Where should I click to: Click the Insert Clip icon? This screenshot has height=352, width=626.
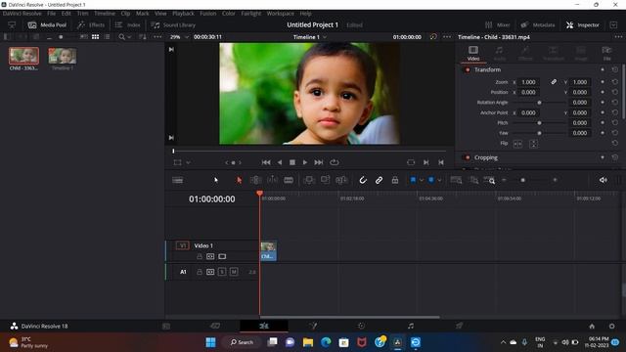coord(309,180)
